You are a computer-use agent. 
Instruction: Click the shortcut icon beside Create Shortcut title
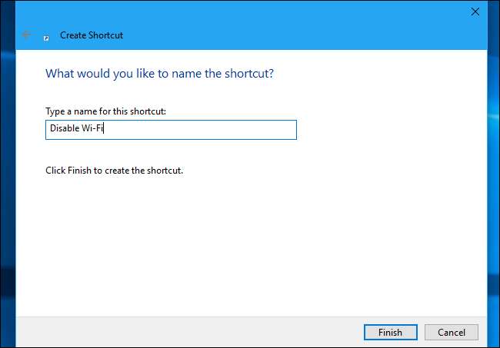[x=47, y=36]
